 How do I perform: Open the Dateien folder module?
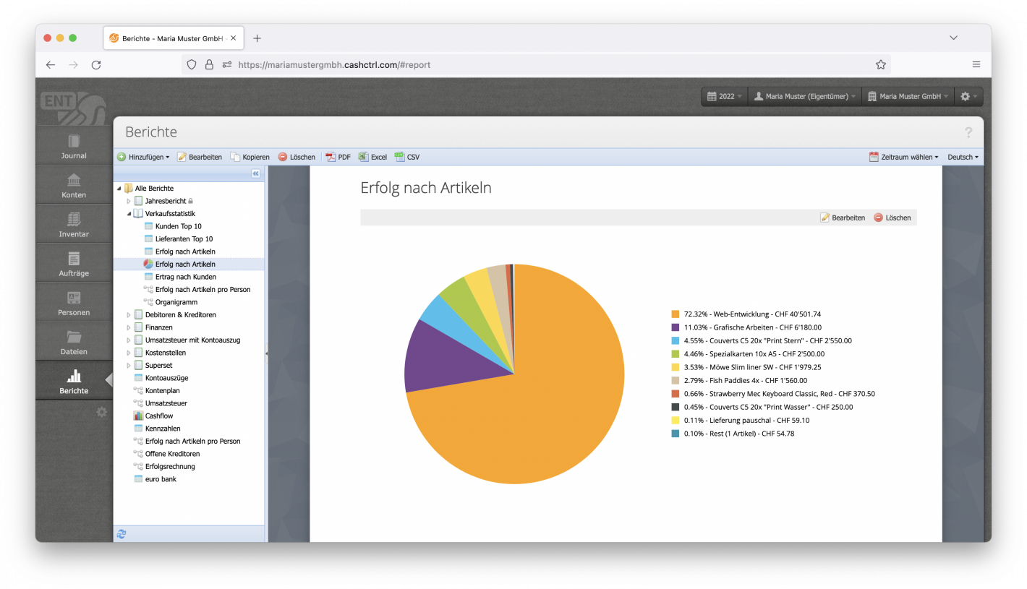point(74,341)
